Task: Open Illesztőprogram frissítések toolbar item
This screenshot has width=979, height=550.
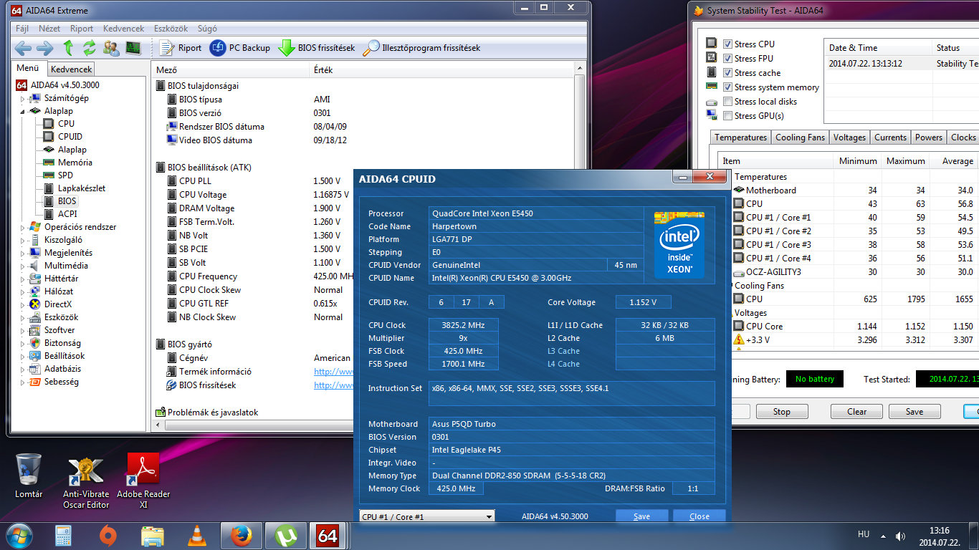Action: pyautogui.click(x=421, y=48)
